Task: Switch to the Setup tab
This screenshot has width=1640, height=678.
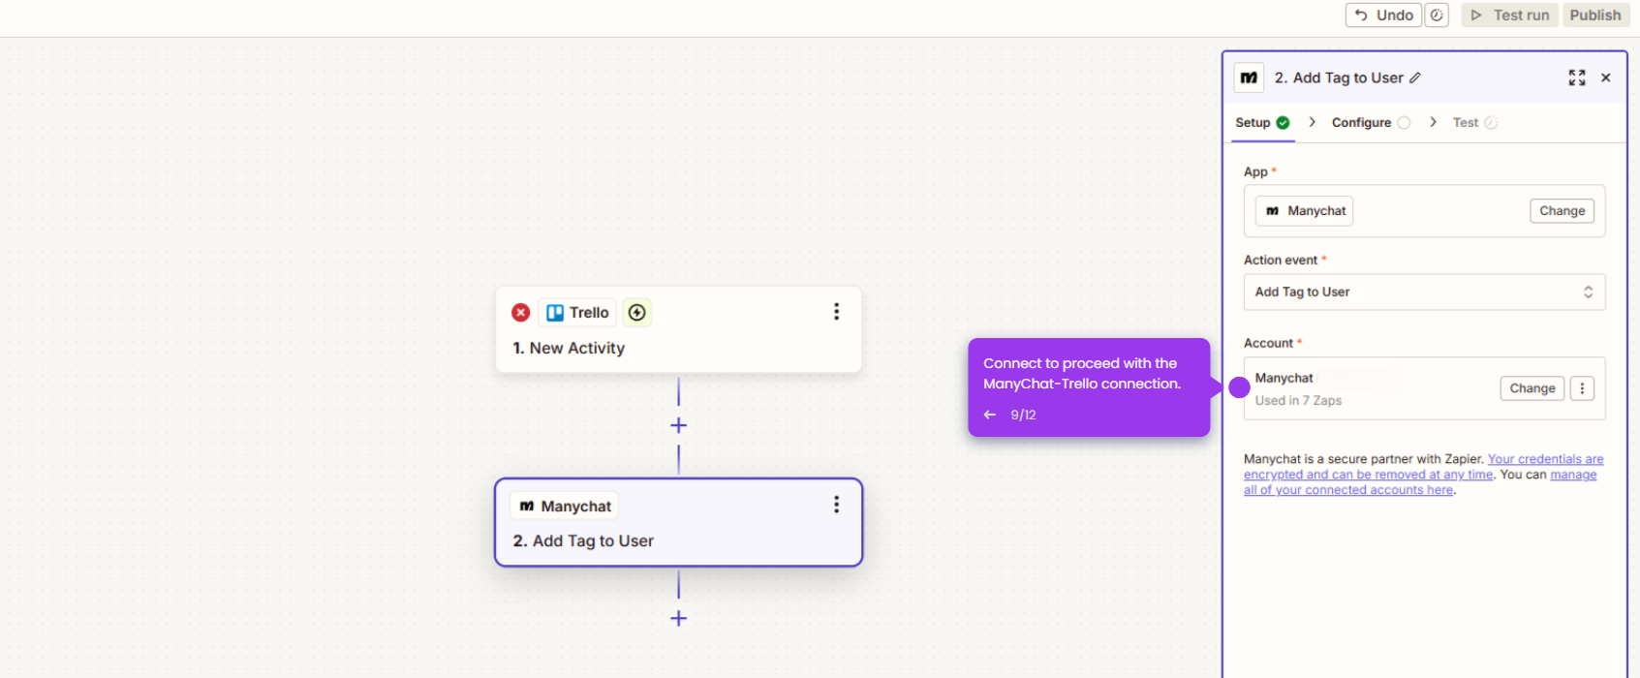Action: coord(1262,123)
